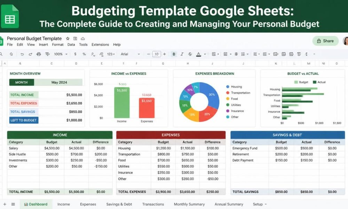
Task: Expand the borders dropdown arrow
Action: coord(218,54)
